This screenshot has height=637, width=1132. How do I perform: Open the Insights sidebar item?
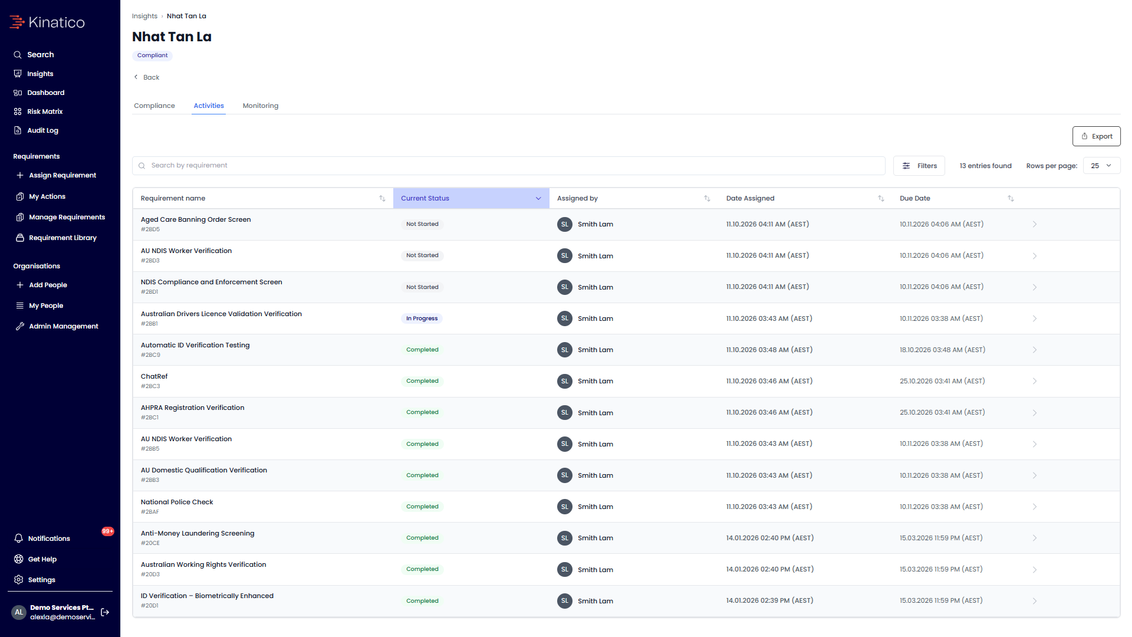tap(34, 74)
